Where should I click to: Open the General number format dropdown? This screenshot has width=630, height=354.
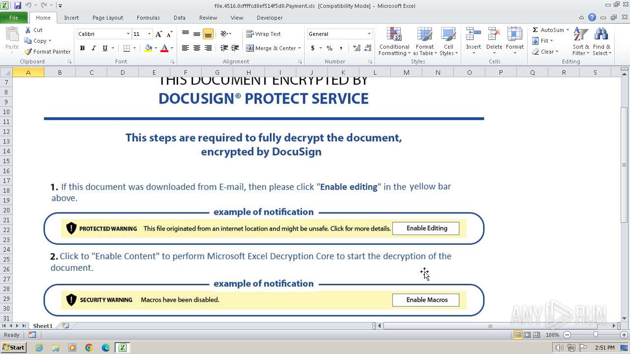point(369,34)
